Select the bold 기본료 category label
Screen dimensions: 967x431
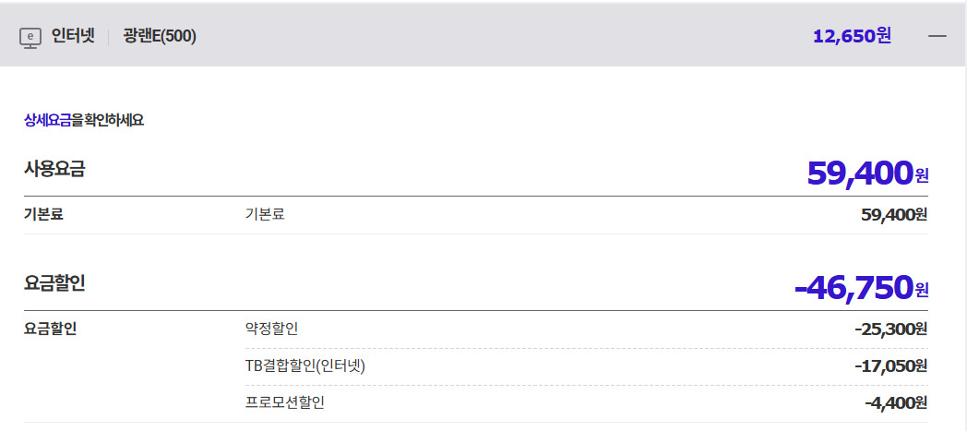point(50,215)
